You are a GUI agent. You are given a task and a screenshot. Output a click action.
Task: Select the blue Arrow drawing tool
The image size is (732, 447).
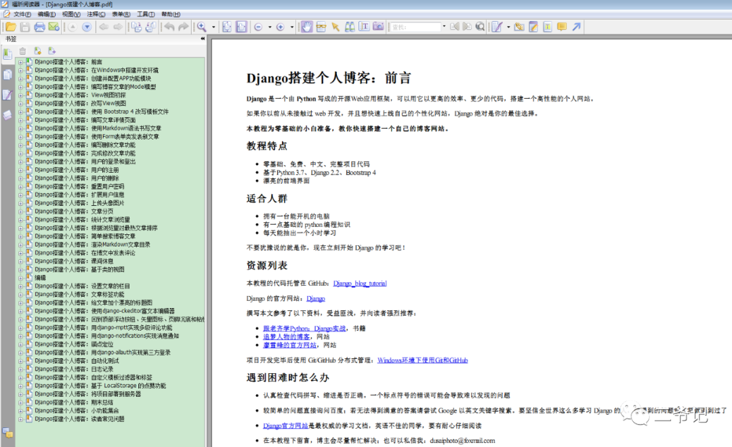(x=577, y=27)
